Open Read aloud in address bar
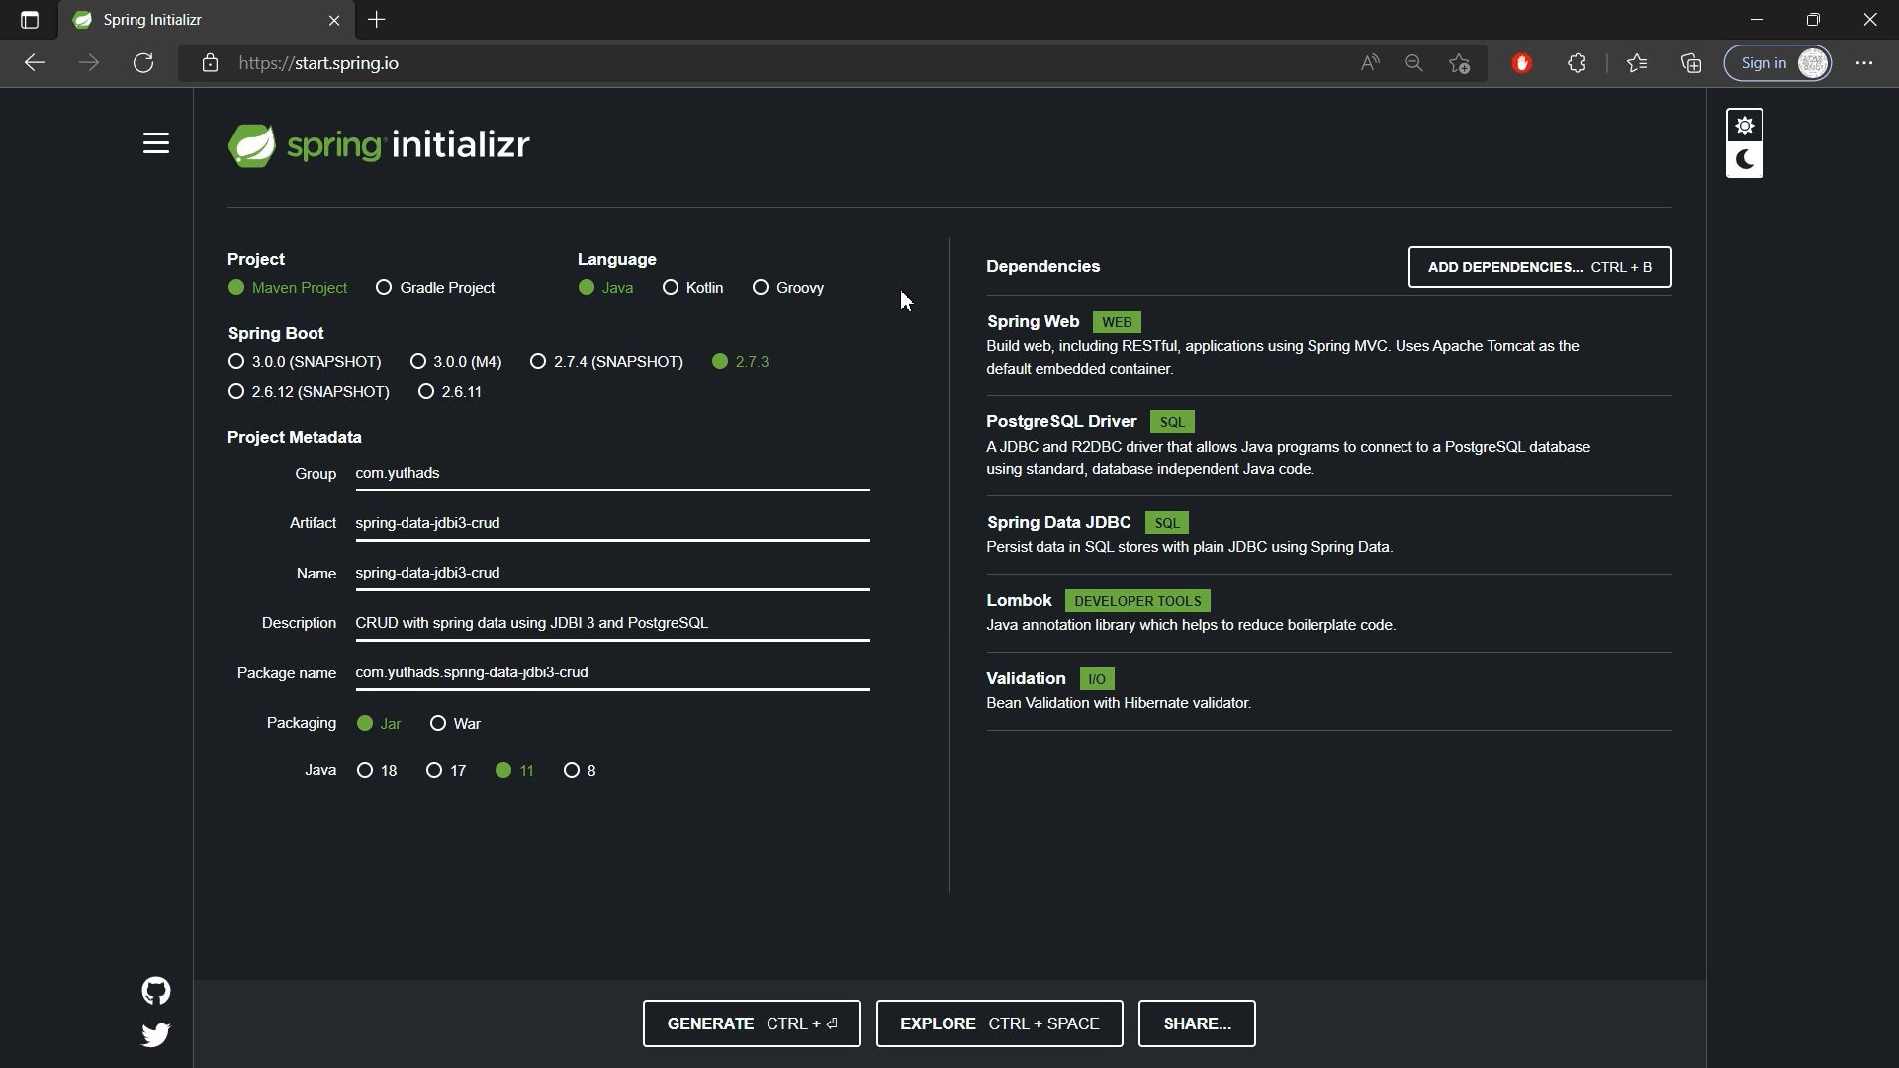The image size is (1899, 1068). [x=1370, y=63]
